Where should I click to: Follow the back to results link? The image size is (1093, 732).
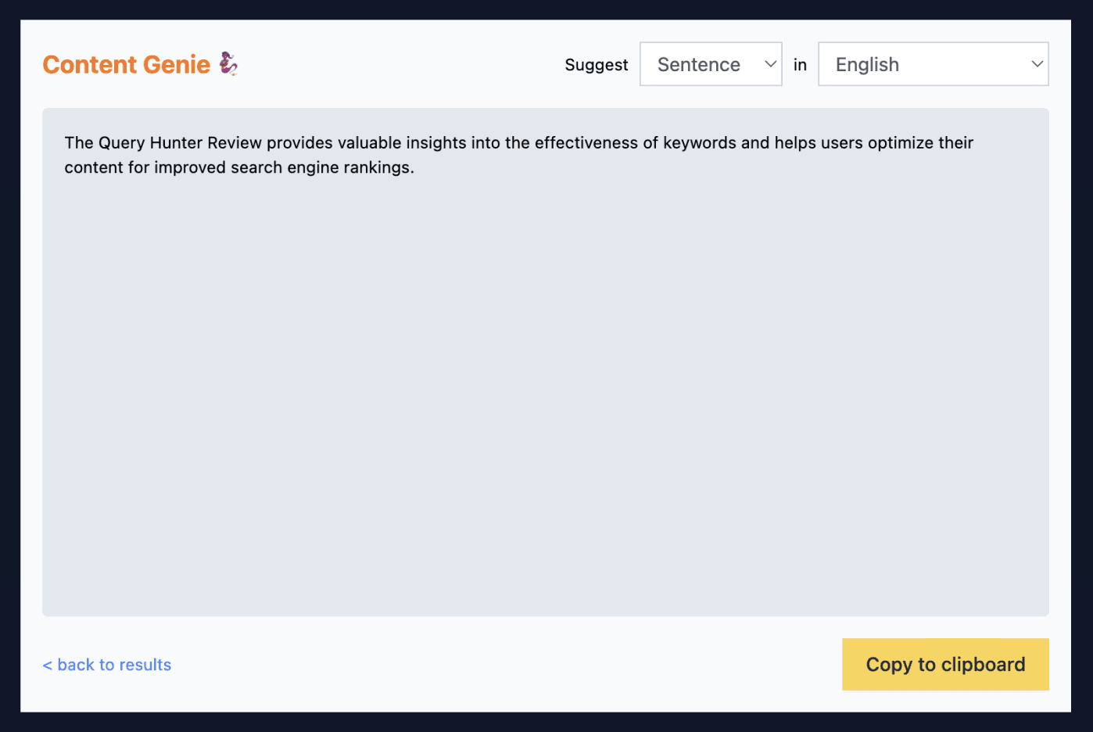pyautogui.click(x=106, y=664)
